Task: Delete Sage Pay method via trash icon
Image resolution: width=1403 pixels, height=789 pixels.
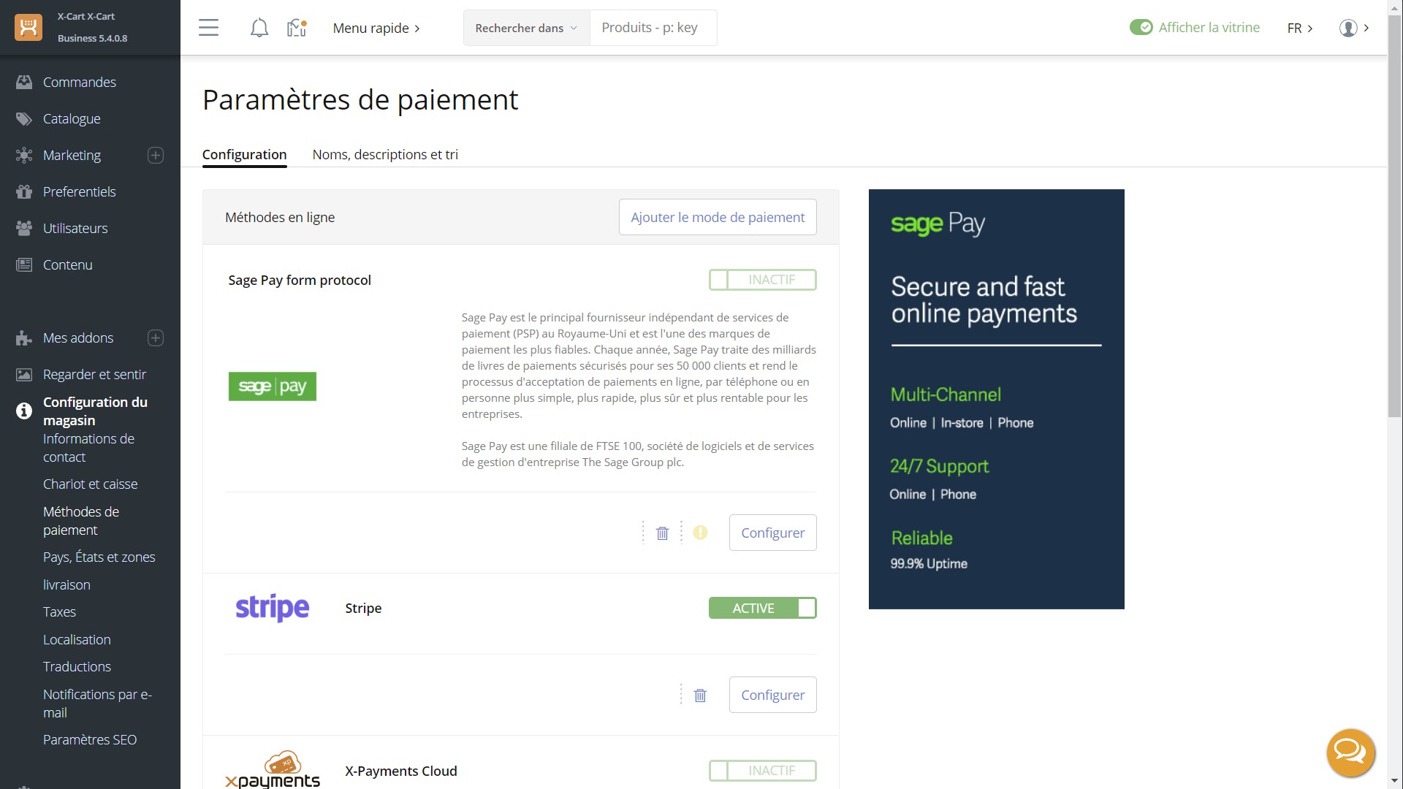Action: coord(662,533)
